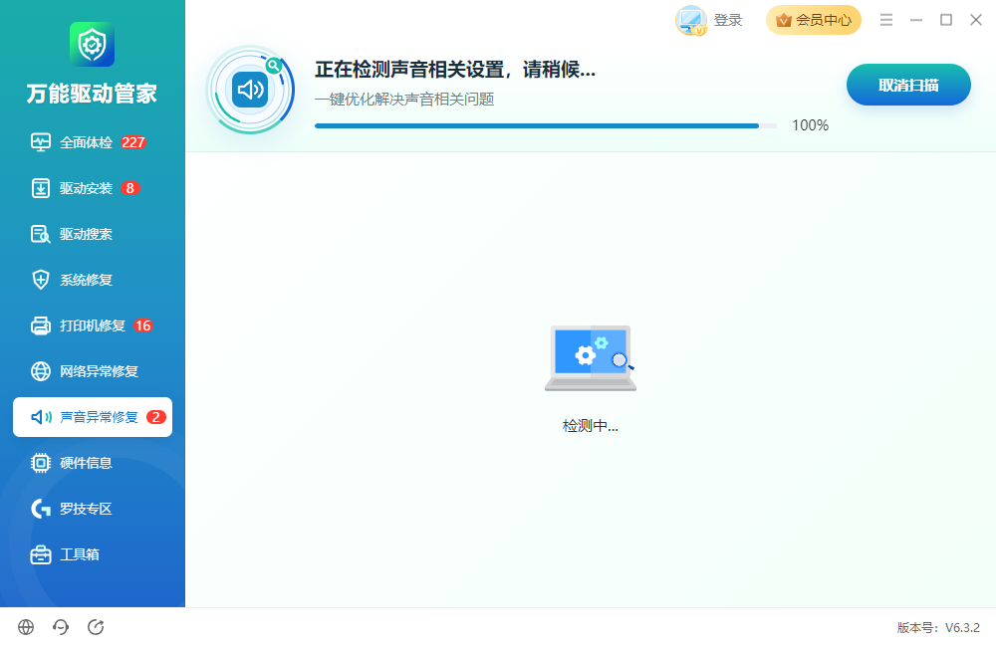This screenshot has height=647, width=996.
Task: Click the globe icon for 网络异常修复
Action: coord(41,371)
